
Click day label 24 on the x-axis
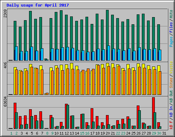128,133
